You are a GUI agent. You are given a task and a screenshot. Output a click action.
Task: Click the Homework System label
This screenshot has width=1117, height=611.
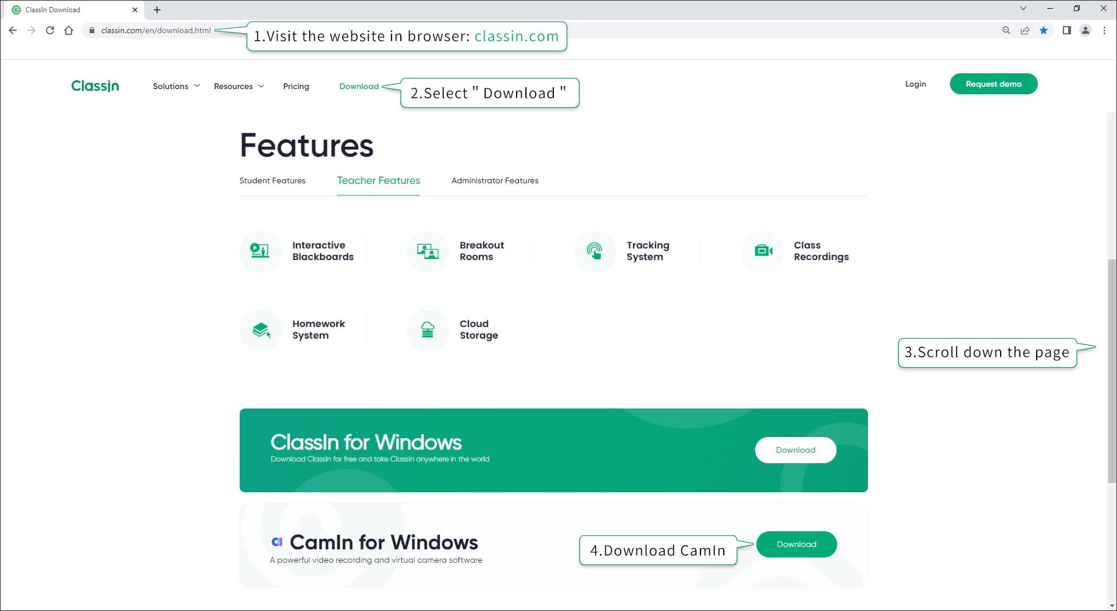(319, 329)
